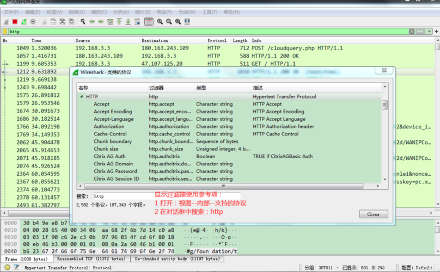Stop the running capture with red square
The height and width of the screenshot is (272, 440).
point(15,22)
